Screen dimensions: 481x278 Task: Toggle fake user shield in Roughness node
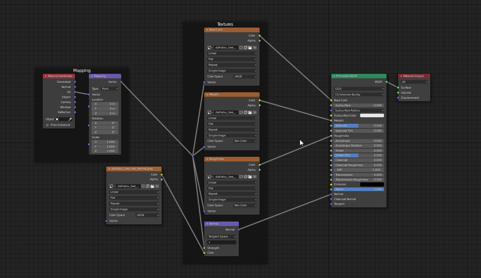(x=241, y=177)
